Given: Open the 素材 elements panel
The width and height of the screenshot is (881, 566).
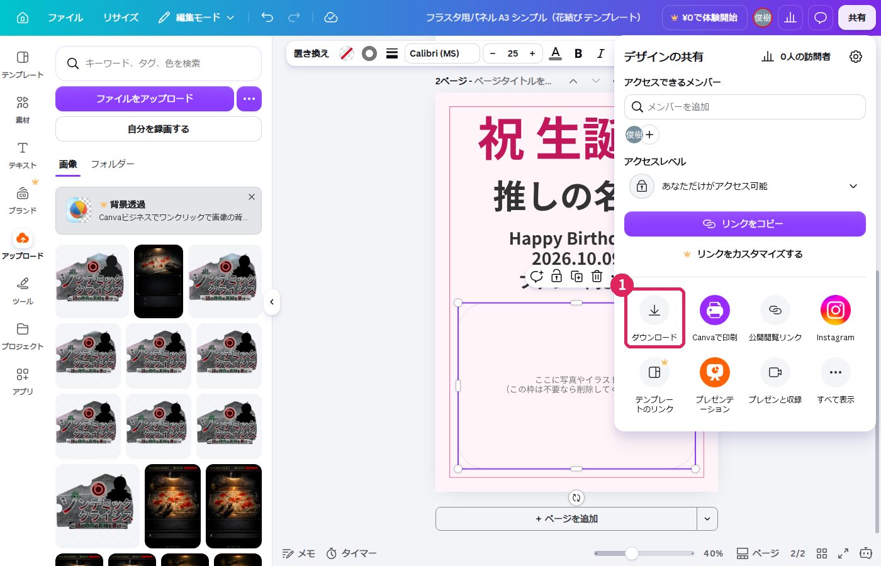Looking at the screenshot, I should (x=23, y=110).
